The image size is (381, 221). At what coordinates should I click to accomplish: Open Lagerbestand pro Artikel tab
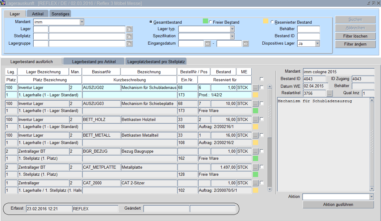(94, 62)
